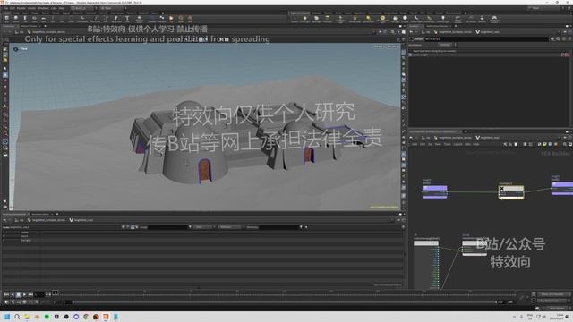Select the leftmost purple node in network view
This screenshot has height=322, width=573.
[x=434, y=191]
